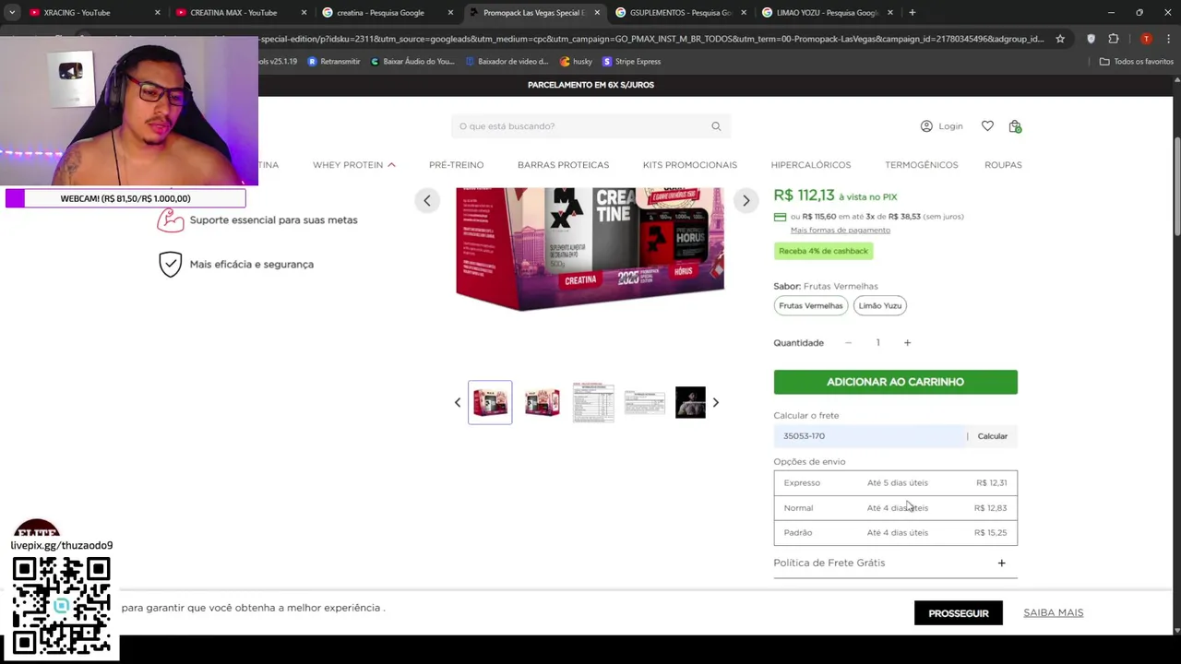Image resolution: width=1181 pixels, height=664 pixels.
Task: Open the BARRAS PROTEICAS menu item
Action: 563,165
